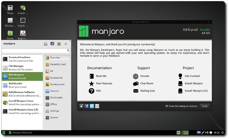Image resolution: width=229 pixels, height=139 pixels.
Task: Select the Office category
Action: [x=57, y=104]
